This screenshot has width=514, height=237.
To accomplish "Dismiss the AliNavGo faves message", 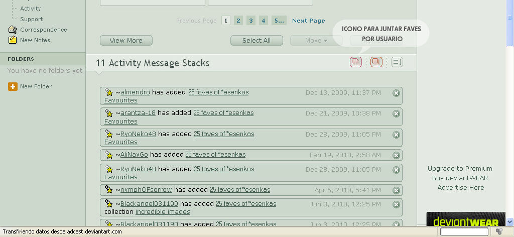I will [396, 155].
